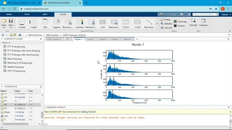Turn on the Grid tool

(103, 24)
